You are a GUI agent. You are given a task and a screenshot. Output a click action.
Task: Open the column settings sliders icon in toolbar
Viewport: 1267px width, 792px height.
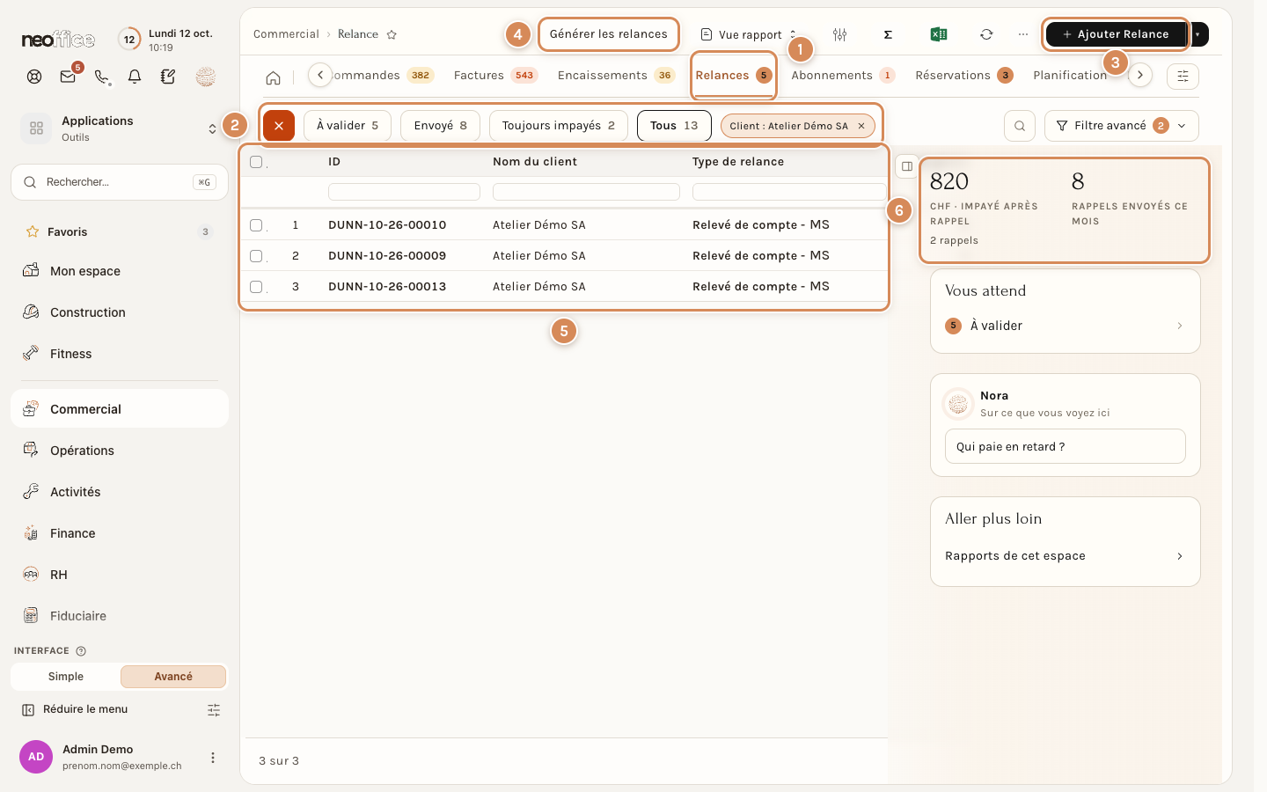(840, 34)
